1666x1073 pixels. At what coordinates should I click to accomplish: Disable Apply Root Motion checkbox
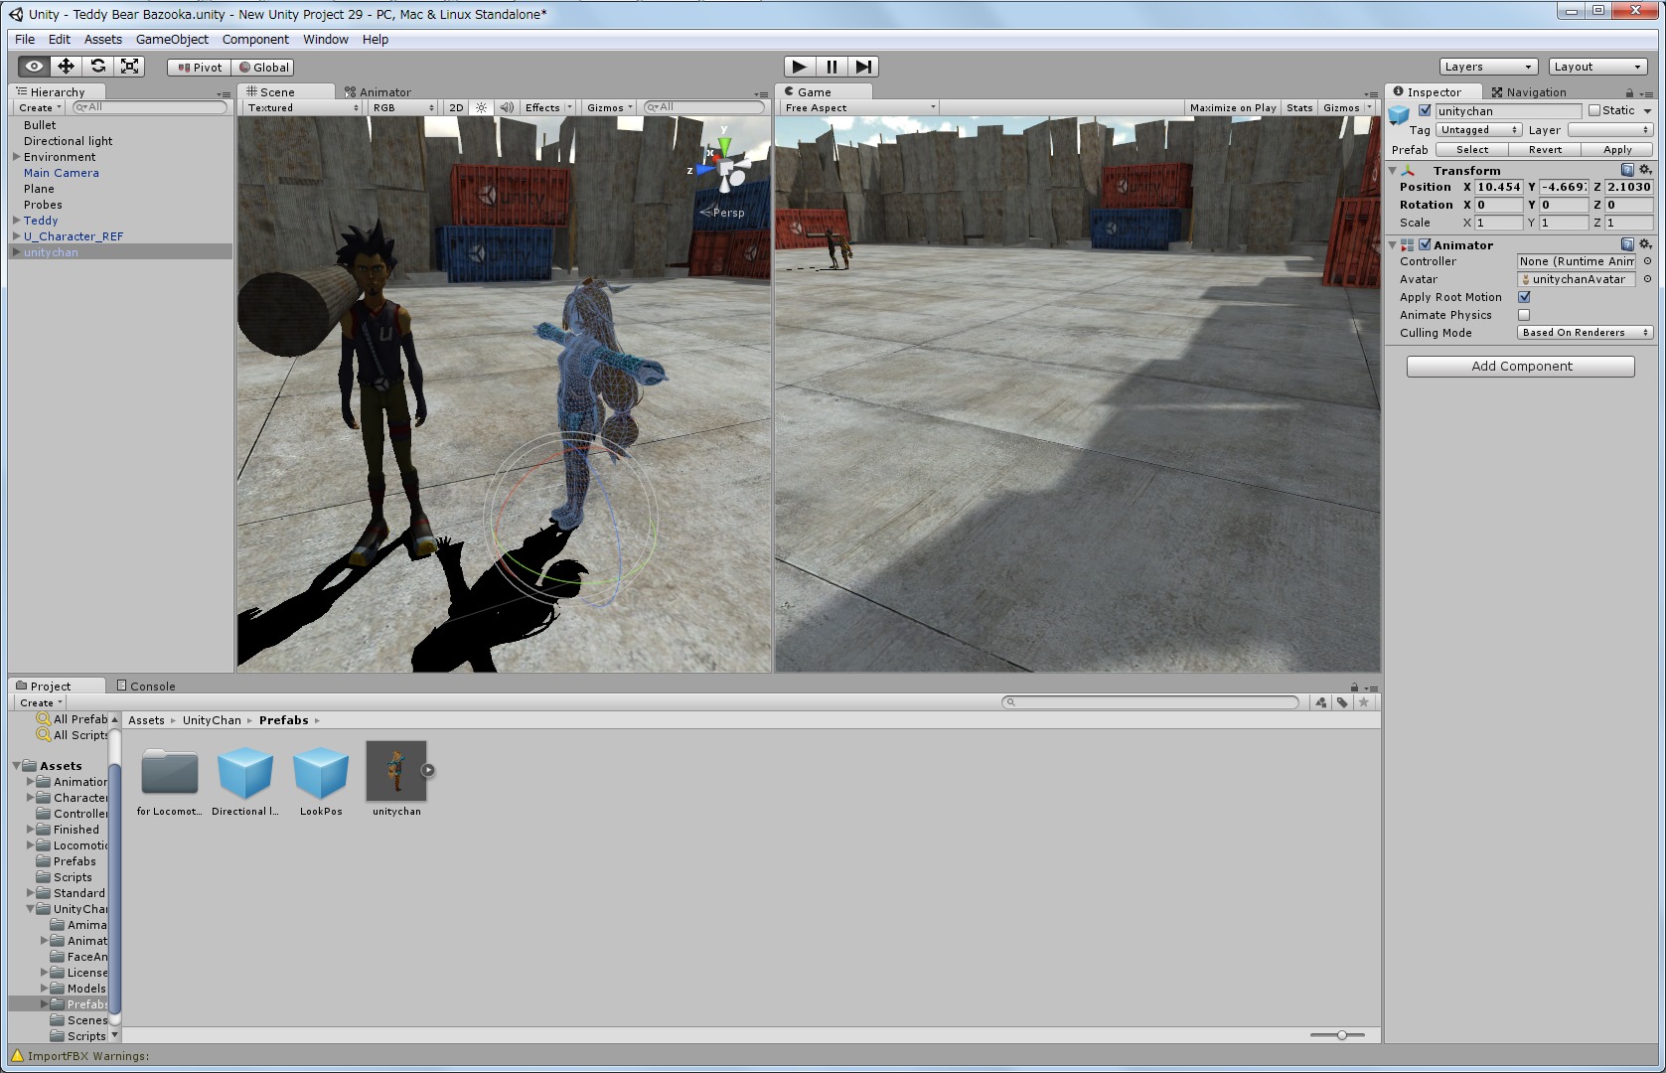(1524, 297)
